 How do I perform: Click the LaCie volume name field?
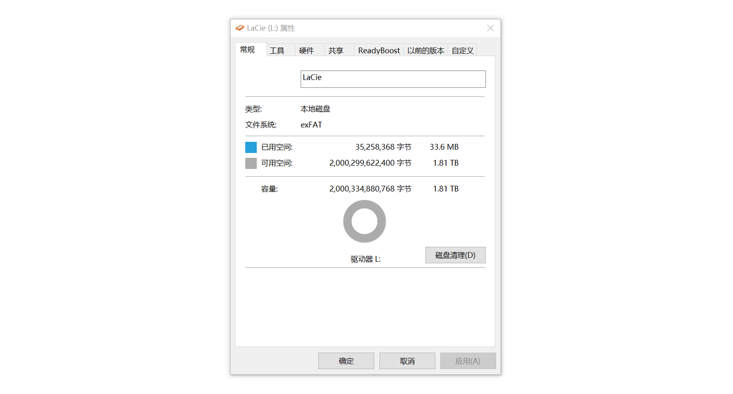[x=393, y=79]
